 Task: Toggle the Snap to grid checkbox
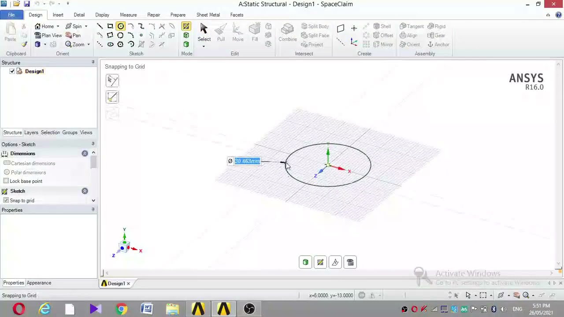6,201
